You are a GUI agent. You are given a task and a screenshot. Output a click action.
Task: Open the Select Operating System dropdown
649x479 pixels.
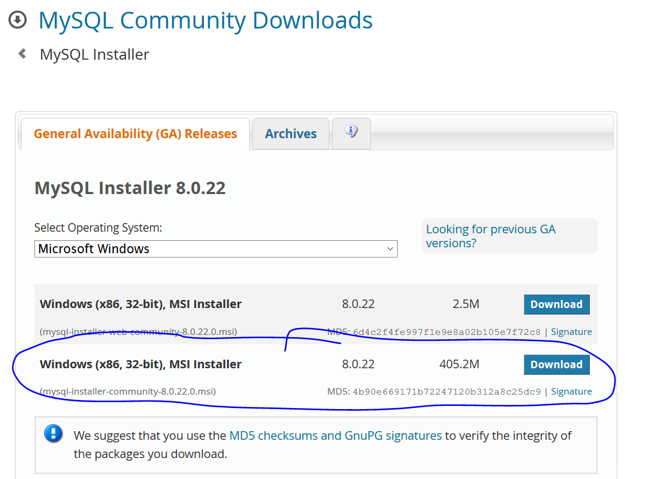tap(215, 249)
